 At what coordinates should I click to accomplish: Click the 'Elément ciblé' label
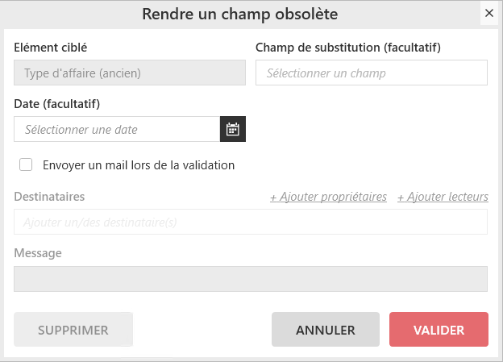pos(51,48)
